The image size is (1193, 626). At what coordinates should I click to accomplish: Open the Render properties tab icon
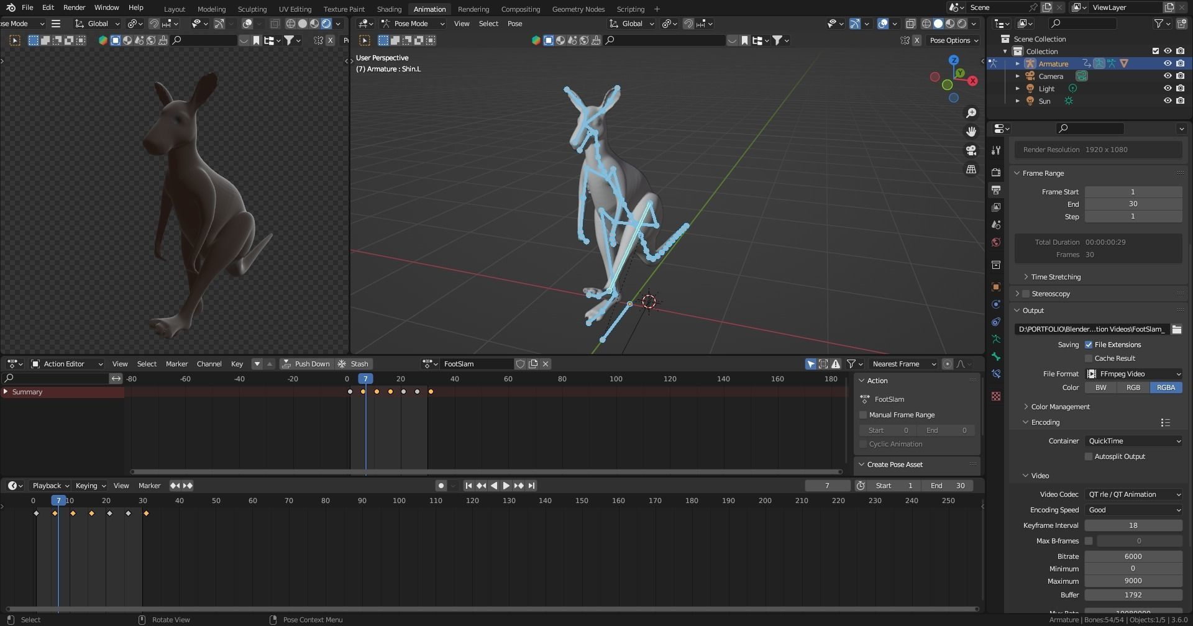996,172
